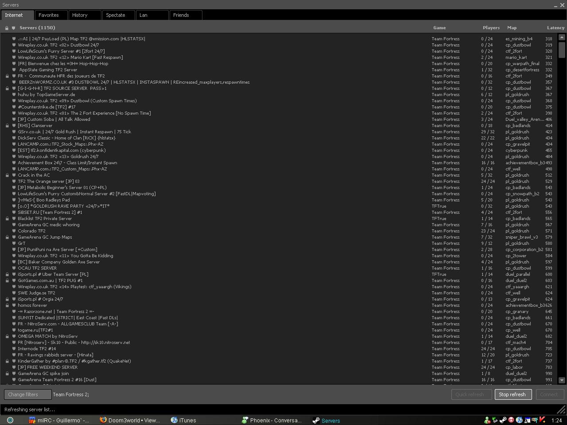Switch to Doom3world Firefox window in taskbar
Screen dimensions: 567x425
(130, 420)
